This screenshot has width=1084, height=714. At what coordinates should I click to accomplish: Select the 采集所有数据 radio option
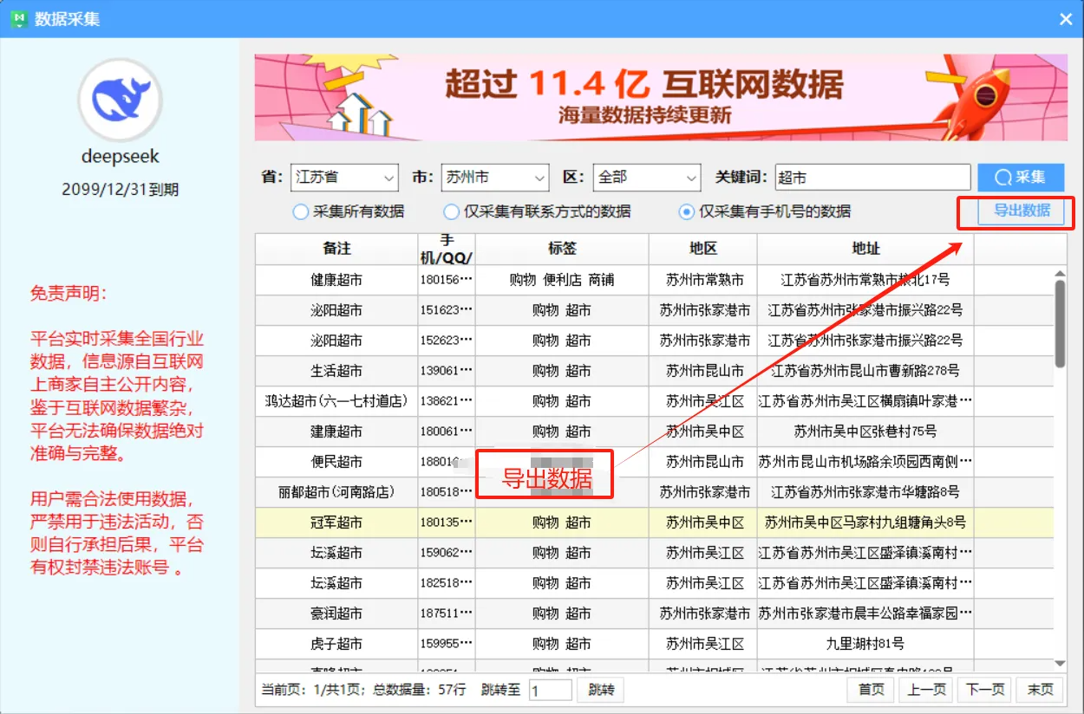(x=302, y=211)
